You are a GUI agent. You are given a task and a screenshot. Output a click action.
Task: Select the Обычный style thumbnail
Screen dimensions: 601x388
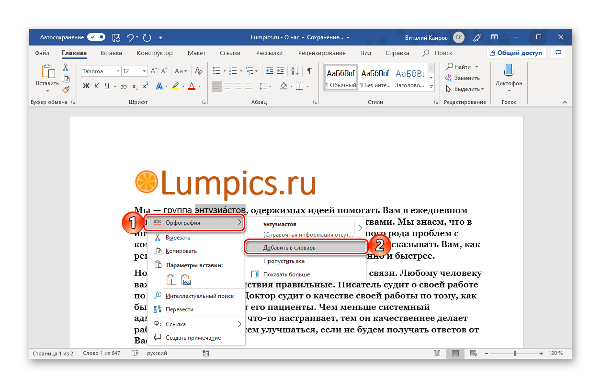tap(341, 77)
